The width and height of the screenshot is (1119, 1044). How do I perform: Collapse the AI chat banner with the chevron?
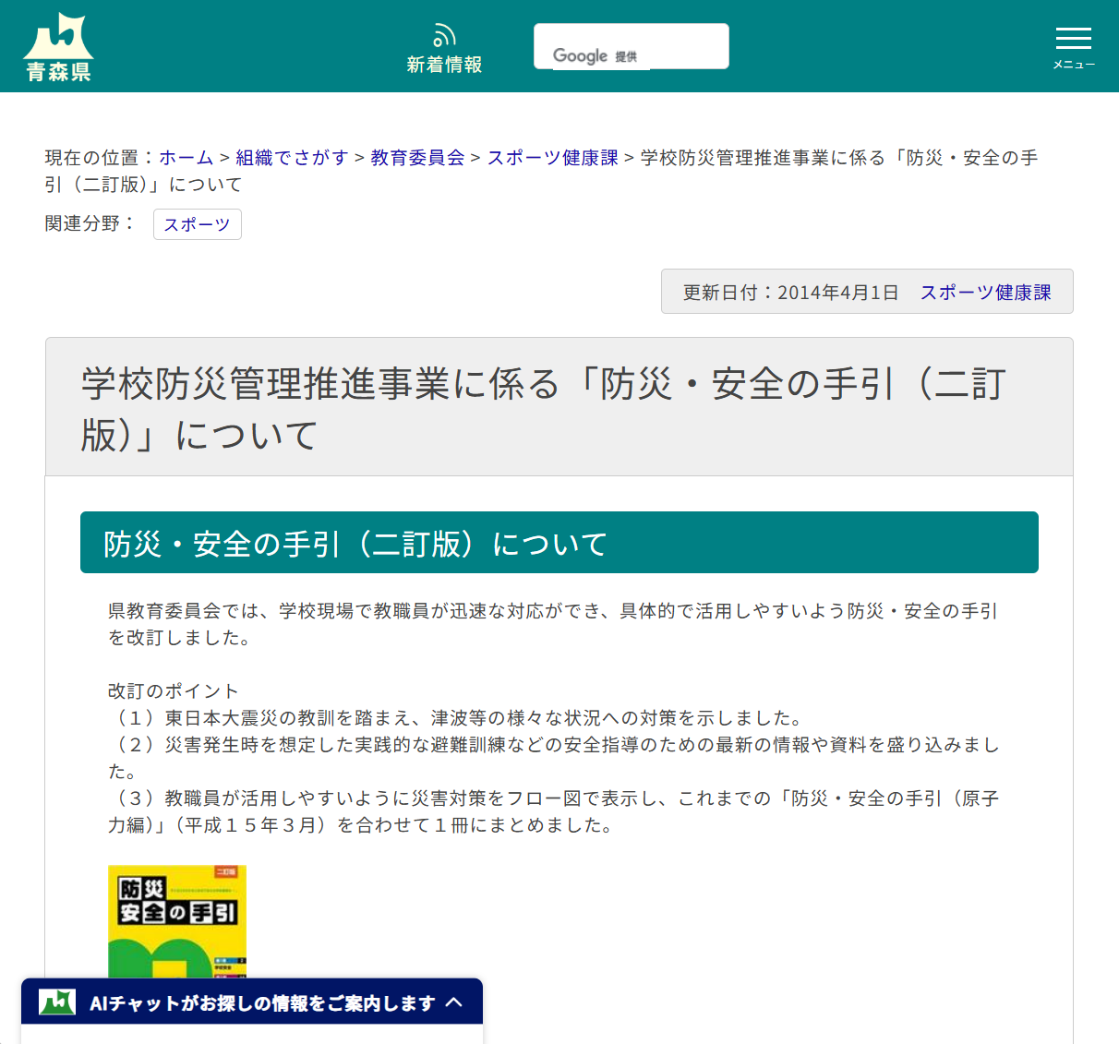coord(455,1001)
